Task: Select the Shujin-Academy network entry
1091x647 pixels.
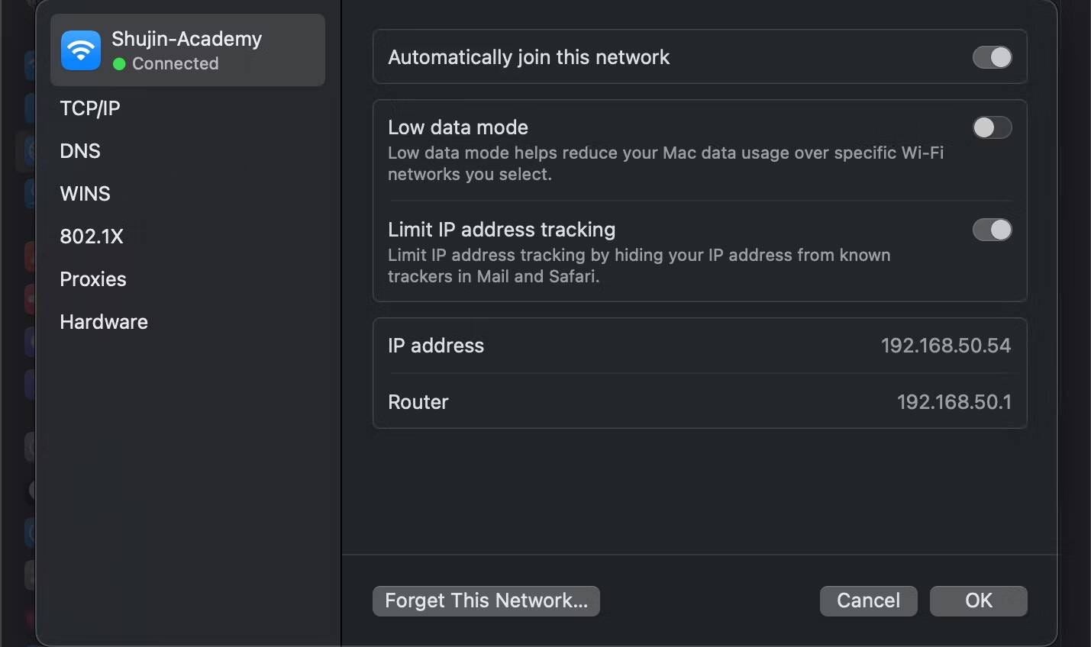Action: (187, 50)
